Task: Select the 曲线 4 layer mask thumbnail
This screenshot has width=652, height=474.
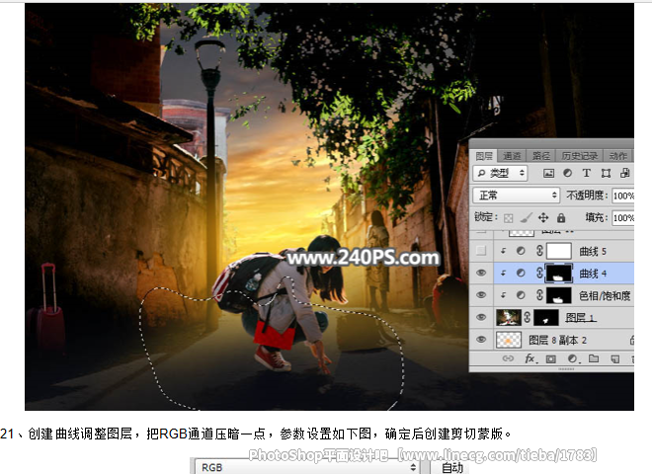Action: tap(558, 273)
